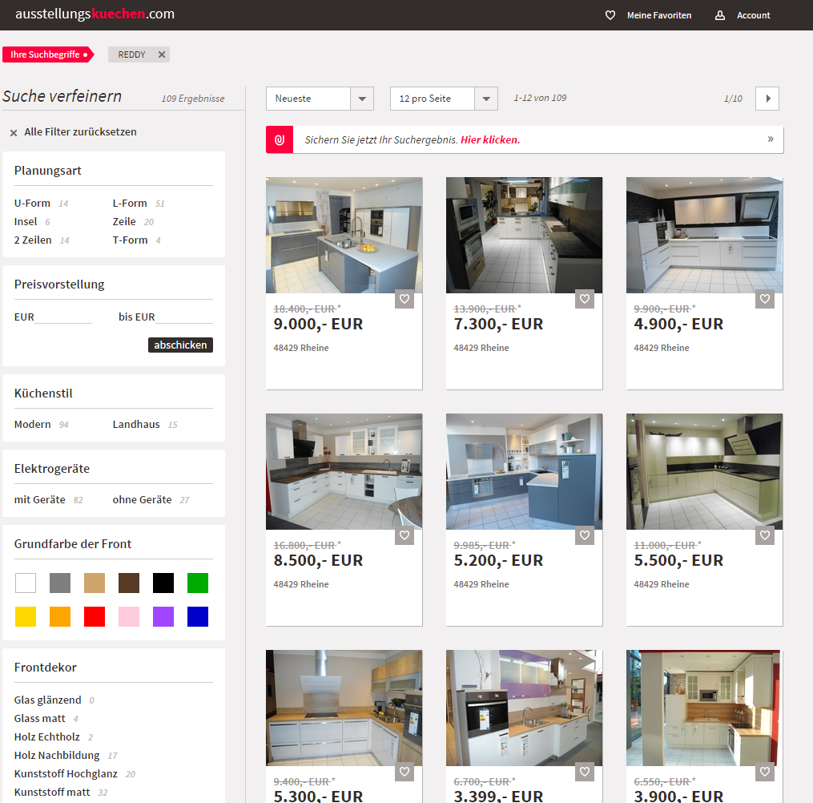The height and width of the screenshot is (803, 813).
Task: Favorite the 5.200,- EUR kitchen with heart icon
Action: point(585,535)
